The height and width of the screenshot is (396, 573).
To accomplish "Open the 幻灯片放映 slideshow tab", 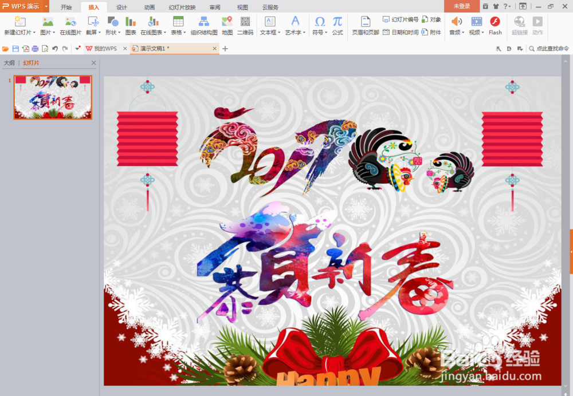I will click(x=182, y=7).
